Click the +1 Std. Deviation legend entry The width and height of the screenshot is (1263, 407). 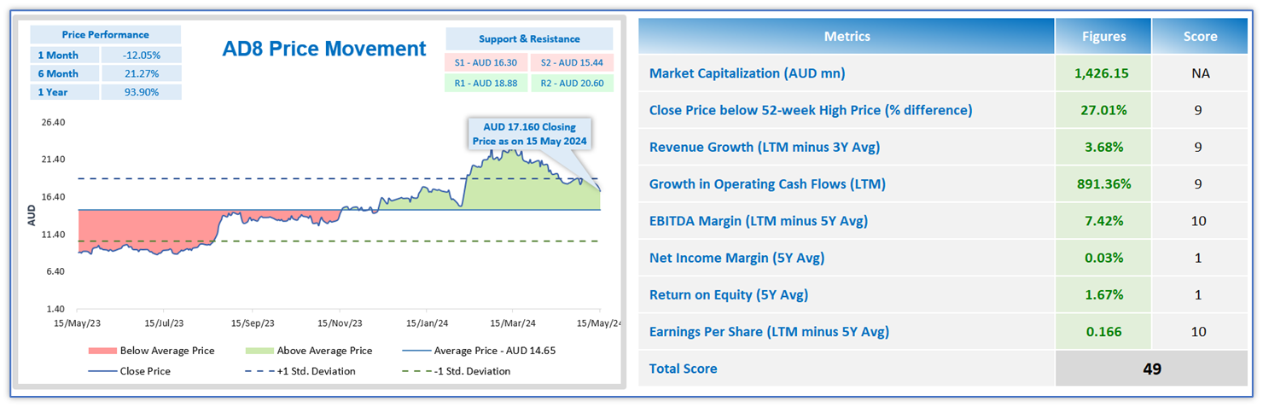(x=299, y=371)
